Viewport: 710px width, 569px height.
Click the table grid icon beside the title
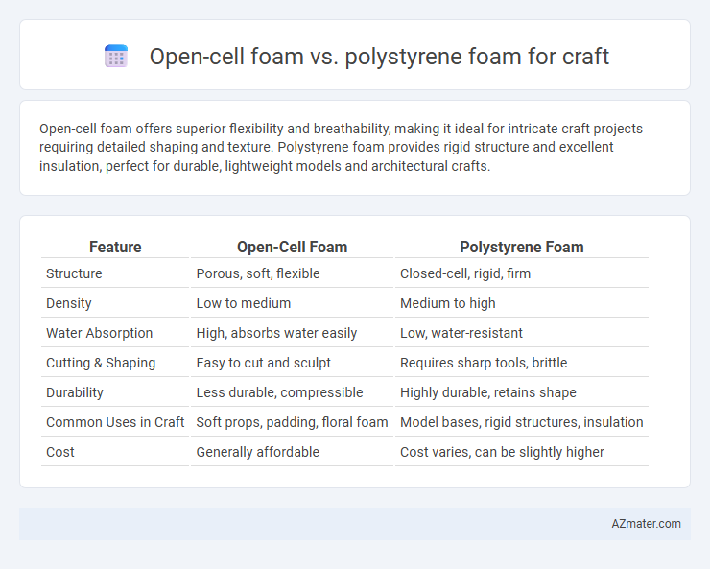[116, 56]
